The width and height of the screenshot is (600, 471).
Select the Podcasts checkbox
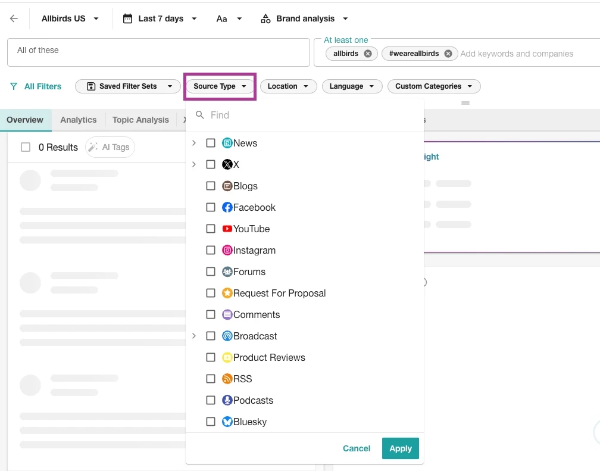click(211, 400)
